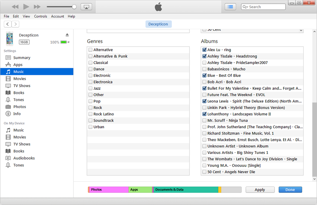Image resolution: width=317 pixels, height=205 pixels.
Task: Open the Account menu
Action: coord(57,16)
